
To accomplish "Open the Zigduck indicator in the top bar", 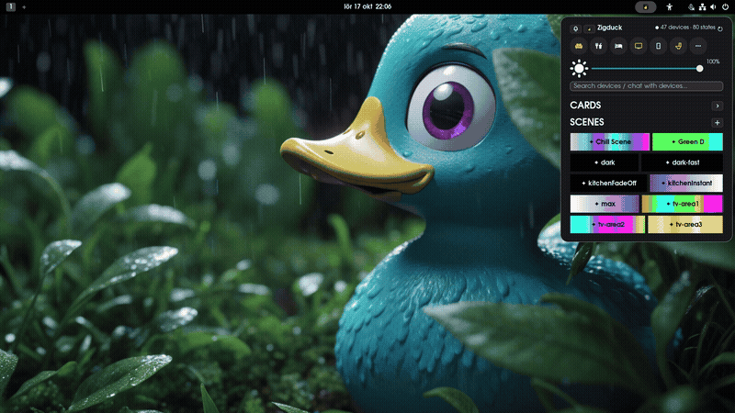I will (x=646, y=7).
